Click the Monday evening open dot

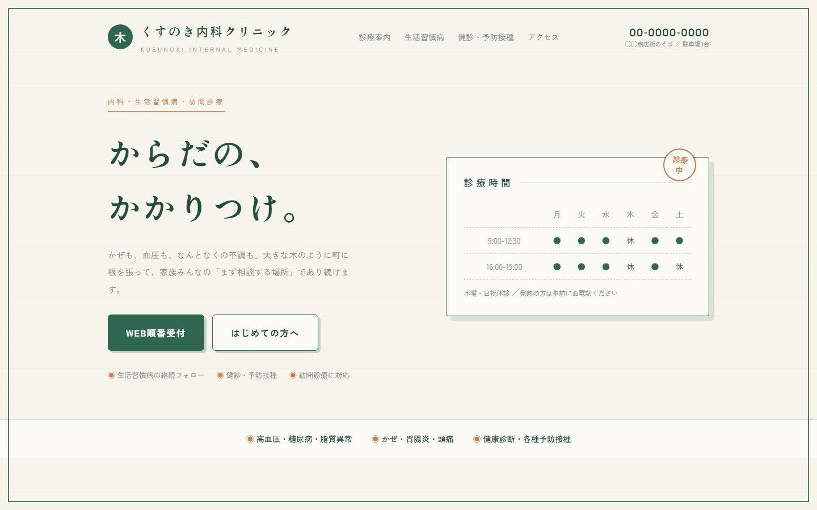pos(557,267)
